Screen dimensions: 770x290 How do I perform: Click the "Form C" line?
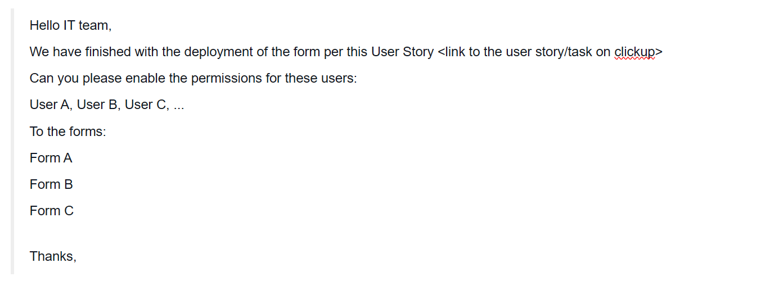tap(51, 211)
